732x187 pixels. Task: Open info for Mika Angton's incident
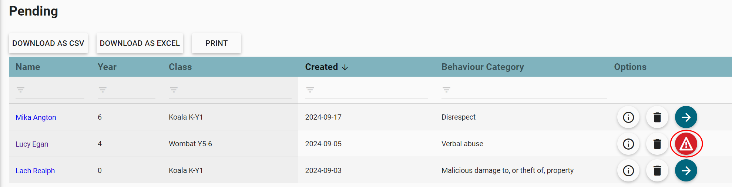(628, 117)
